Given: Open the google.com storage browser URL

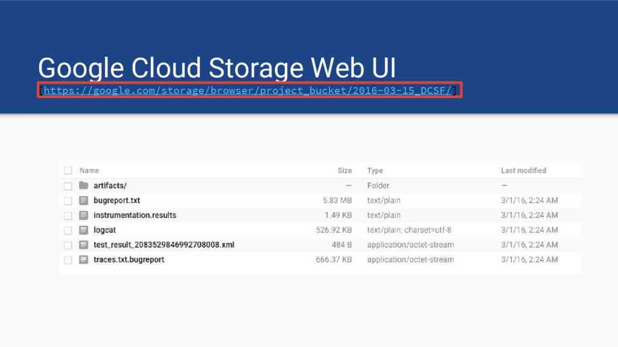Looking at the screenshot, I should [x=247, y=90].
